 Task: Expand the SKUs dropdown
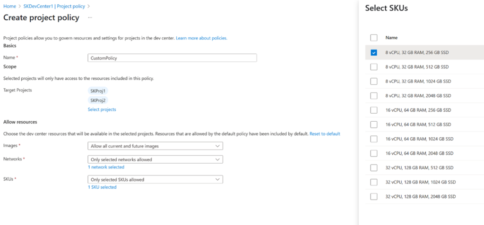click(155, 179)
